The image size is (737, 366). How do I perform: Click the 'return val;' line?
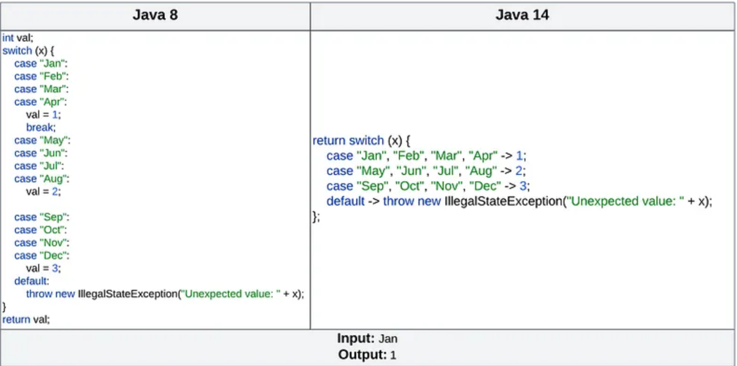pos(26,319)
